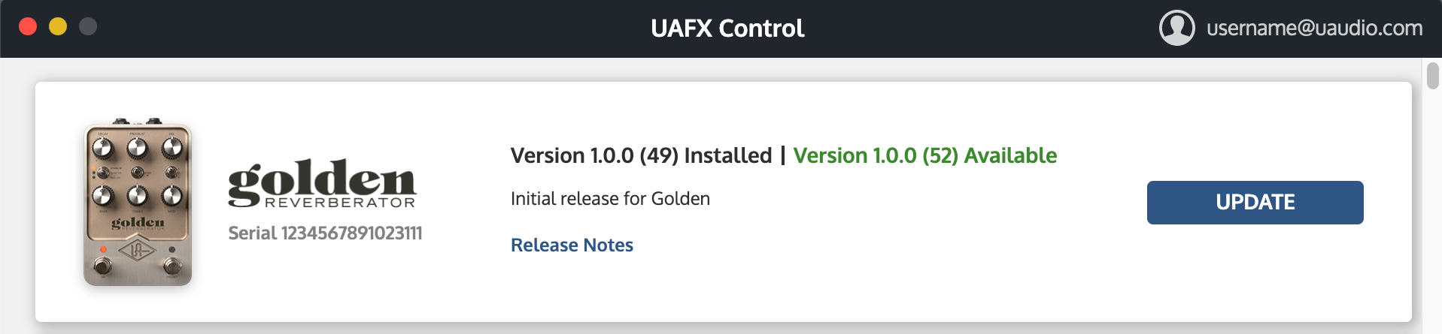Click the UA diamond logo on the pedal
The width and height of the screenshot is (1442, 334).
pyautogui.click(x=137, y=250)
